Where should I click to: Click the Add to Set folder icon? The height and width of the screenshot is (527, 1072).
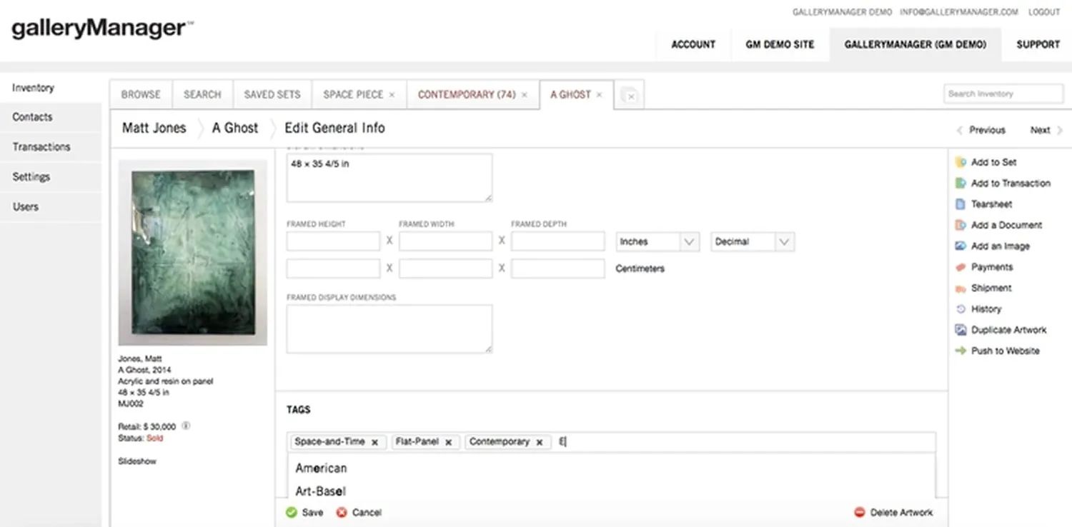pyautogui.click(x=961, y=162)
